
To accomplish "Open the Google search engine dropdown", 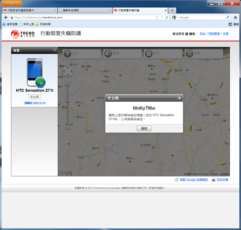I will (175, 18).
